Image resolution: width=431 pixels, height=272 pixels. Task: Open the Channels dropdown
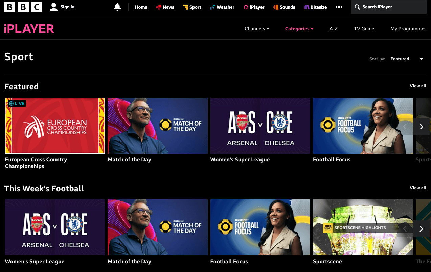[256, 29]
